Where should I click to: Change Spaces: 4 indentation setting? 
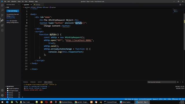(x=155, y=99)
